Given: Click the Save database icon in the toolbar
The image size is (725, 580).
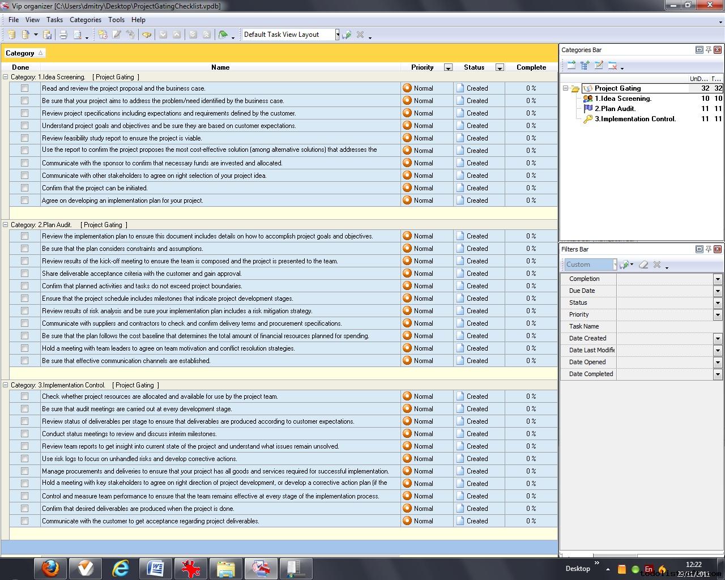Looking at the screenshot, I should pos(48,35).
